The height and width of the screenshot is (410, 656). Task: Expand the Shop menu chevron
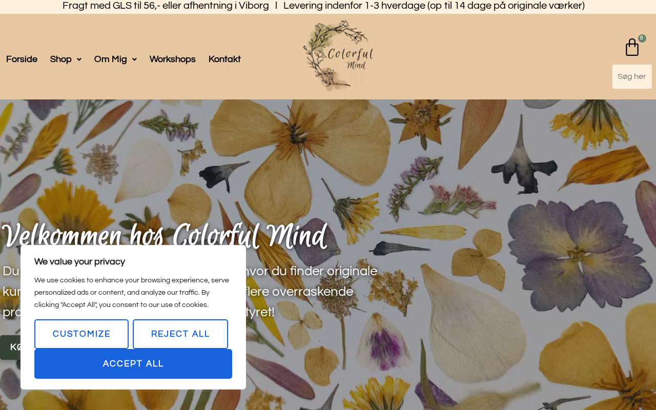[x=79, y=59]
